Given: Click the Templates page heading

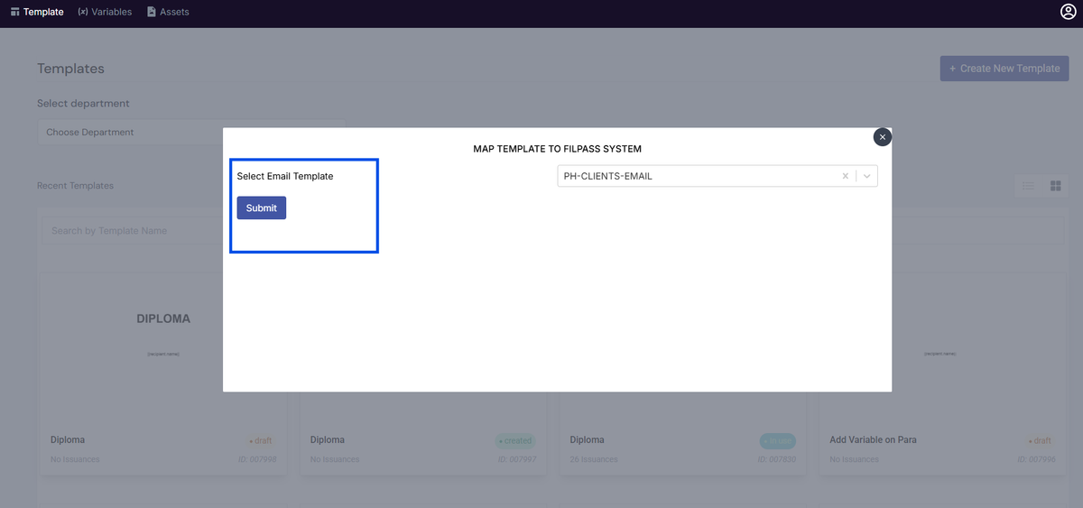Looking at the screenshot, I should 70,69.
